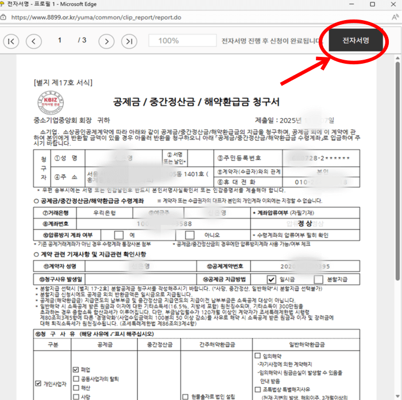Click the 100% zoom field

(x=182, y=41)
